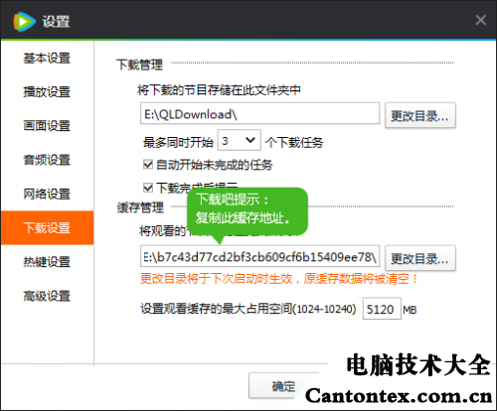Click the 设置 title text

[x=56, y=22]
